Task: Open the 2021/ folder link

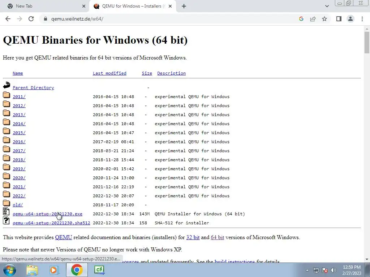Action: pos(19,187)
